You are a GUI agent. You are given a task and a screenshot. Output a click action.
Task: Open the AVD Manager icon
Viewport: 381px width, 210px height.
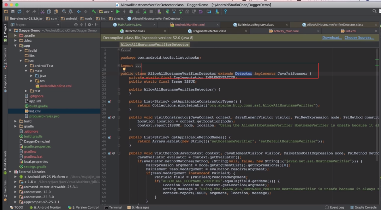159,11
